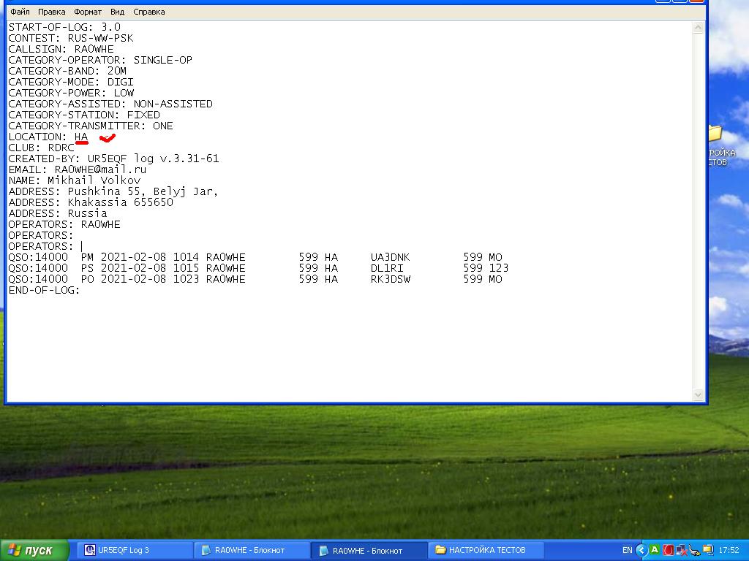Click the 17:52 system clock

point(729,550)
